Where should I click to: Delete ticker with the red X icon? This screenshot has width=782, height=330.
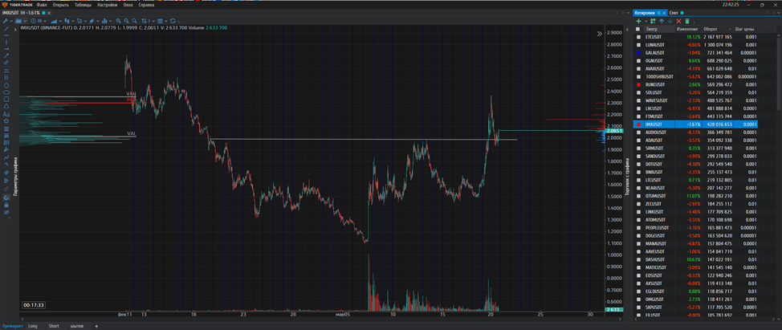678,22
